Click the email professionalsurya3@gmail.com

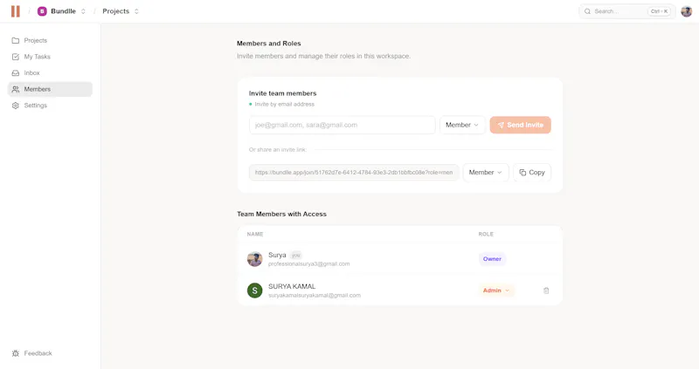tap(309, 264)
